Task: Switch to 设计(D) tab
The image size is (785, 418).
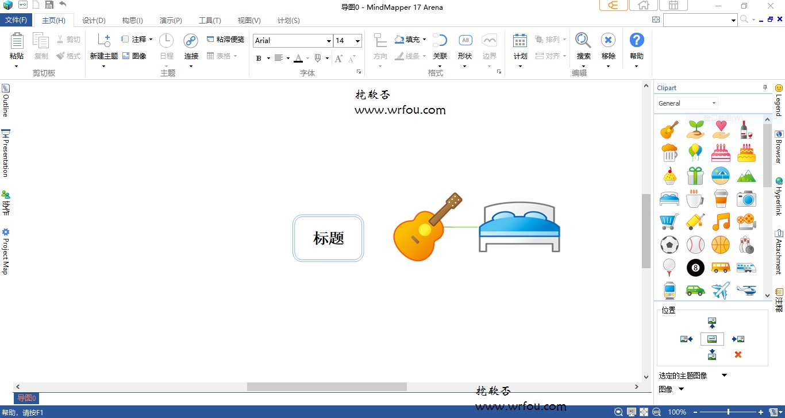Action: click(94, 20)
